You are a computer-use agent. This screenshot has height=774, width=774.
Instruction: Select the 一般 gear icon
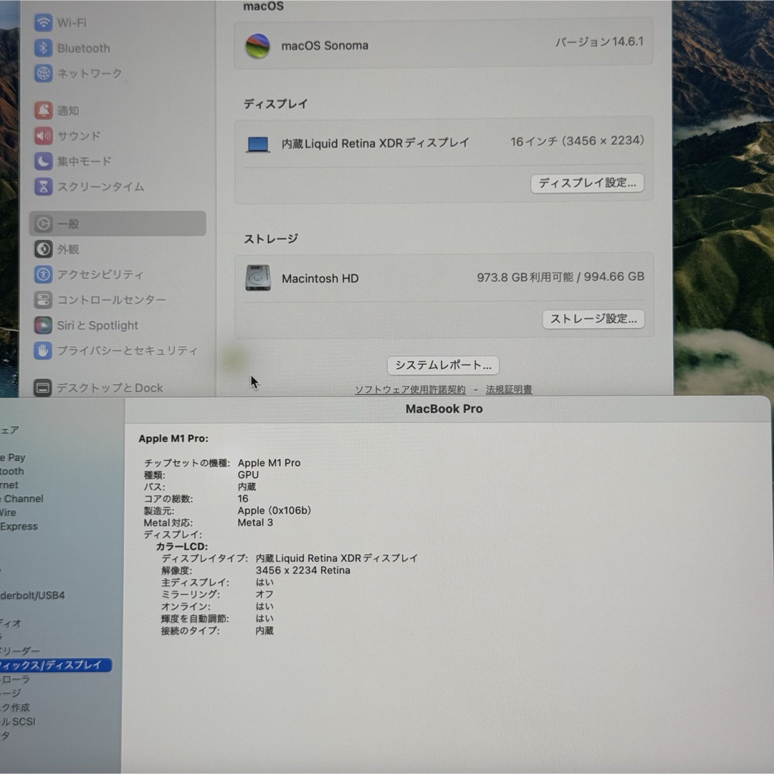pos(44,224)
